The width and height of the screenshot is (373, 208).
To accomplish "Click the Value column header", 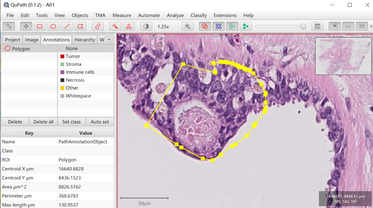I will [86, 133].
